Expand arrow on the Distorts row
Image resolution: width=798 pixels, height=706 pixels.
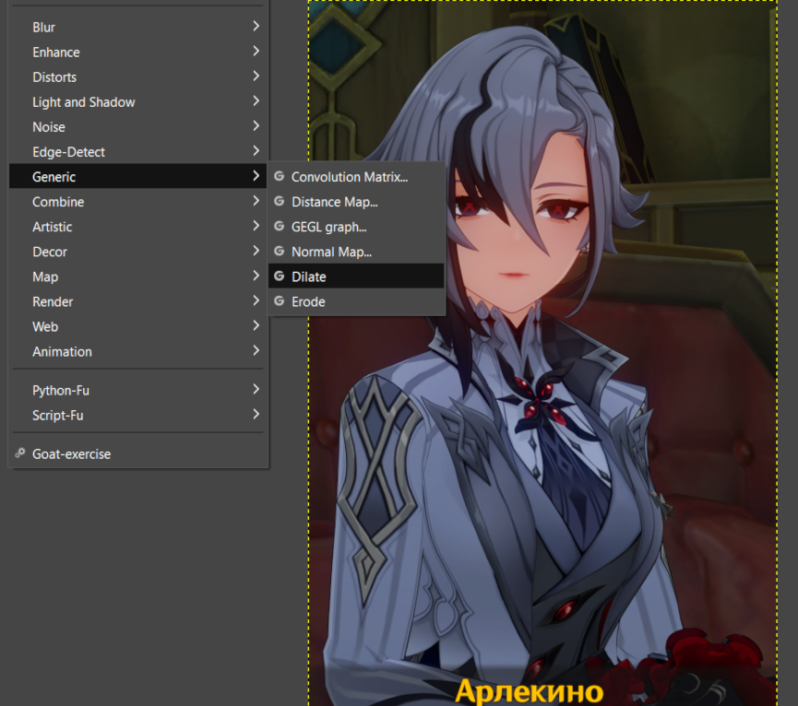point(256,76)
